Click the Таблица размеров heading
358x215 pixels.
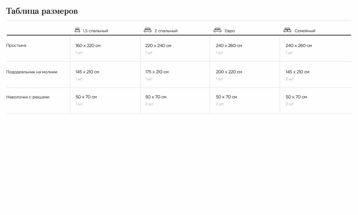point(42,11)
